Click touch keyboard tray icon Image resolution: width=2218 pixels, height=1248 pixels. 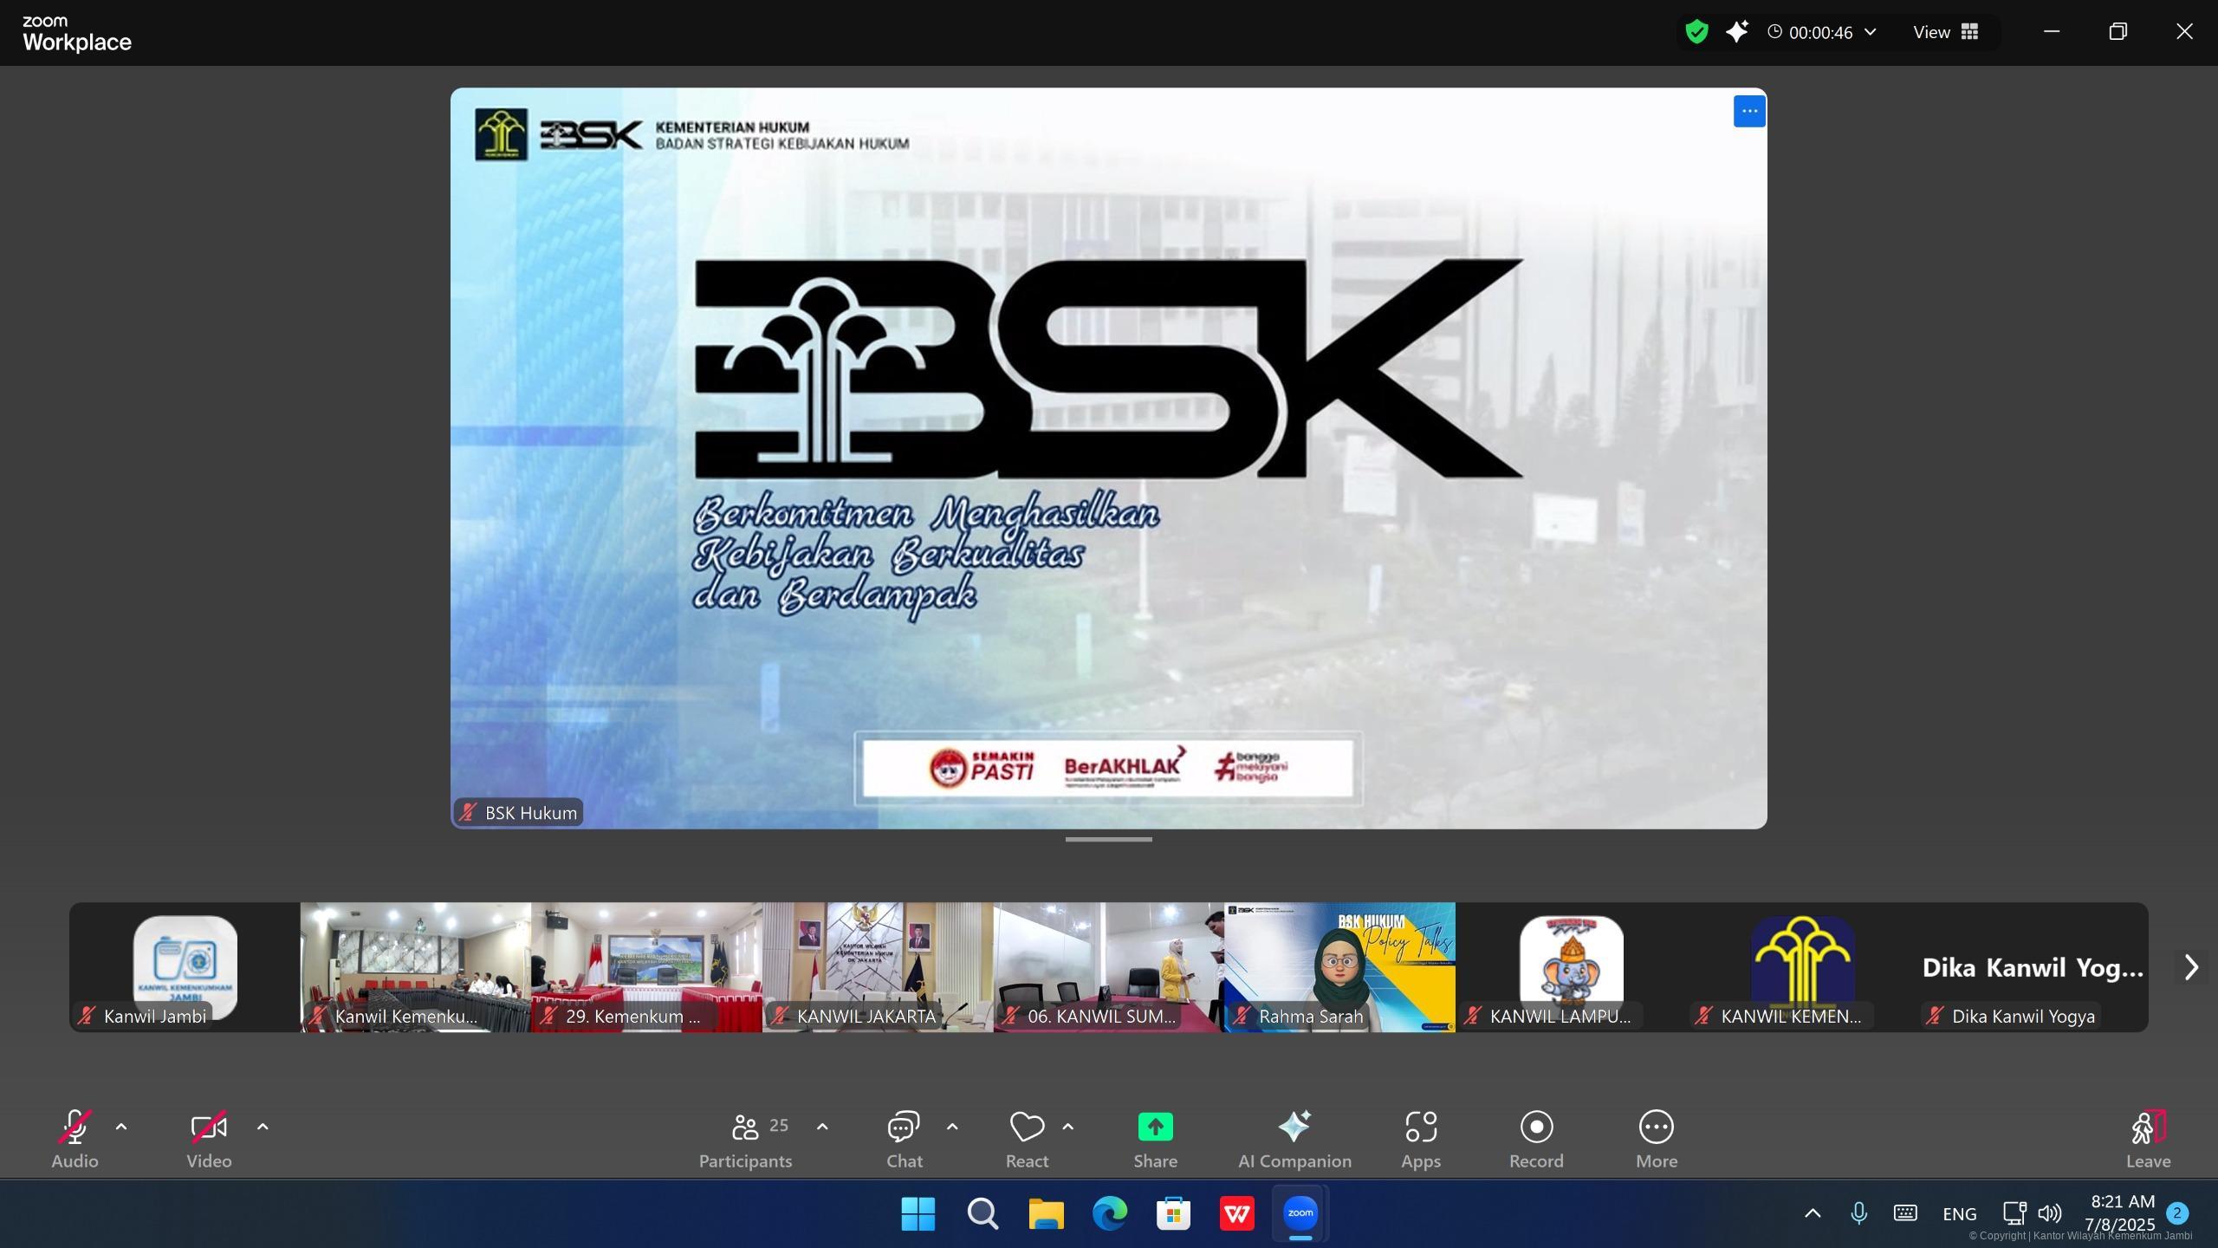tap(1905, 1213)
